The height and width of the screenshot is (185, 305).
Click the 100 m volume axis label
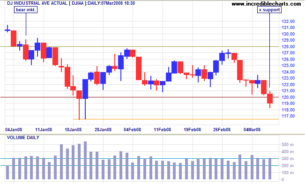pyautogui.click(x=288, y=173)
